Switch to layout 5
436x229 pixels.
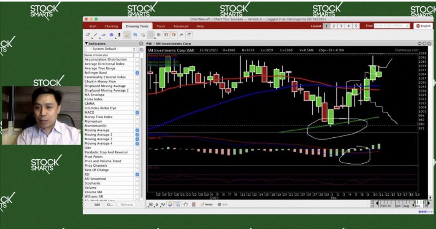356,26
